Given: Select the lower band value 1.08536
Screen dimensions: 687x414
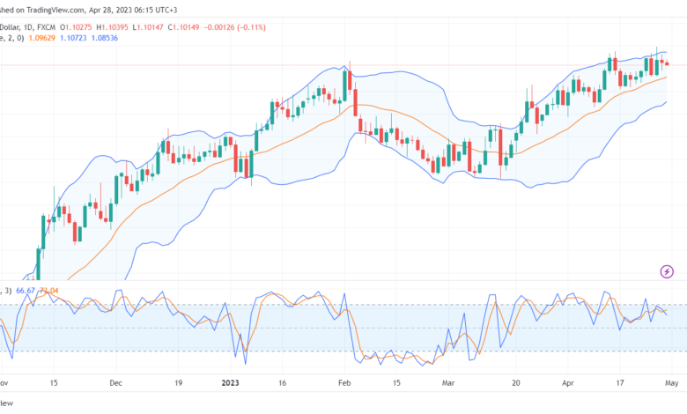Looking at the screenshot, I should 104,38.
